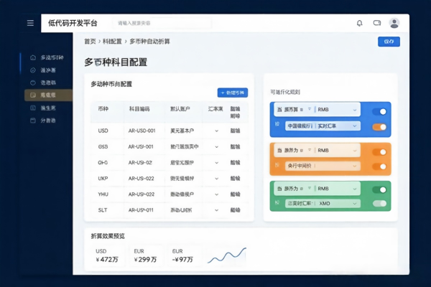Expand the exchange-rate dropdown in the UKP row
The width and height of the screenshot is (431, 287).
pyautogui.click(x=217, y=179)
